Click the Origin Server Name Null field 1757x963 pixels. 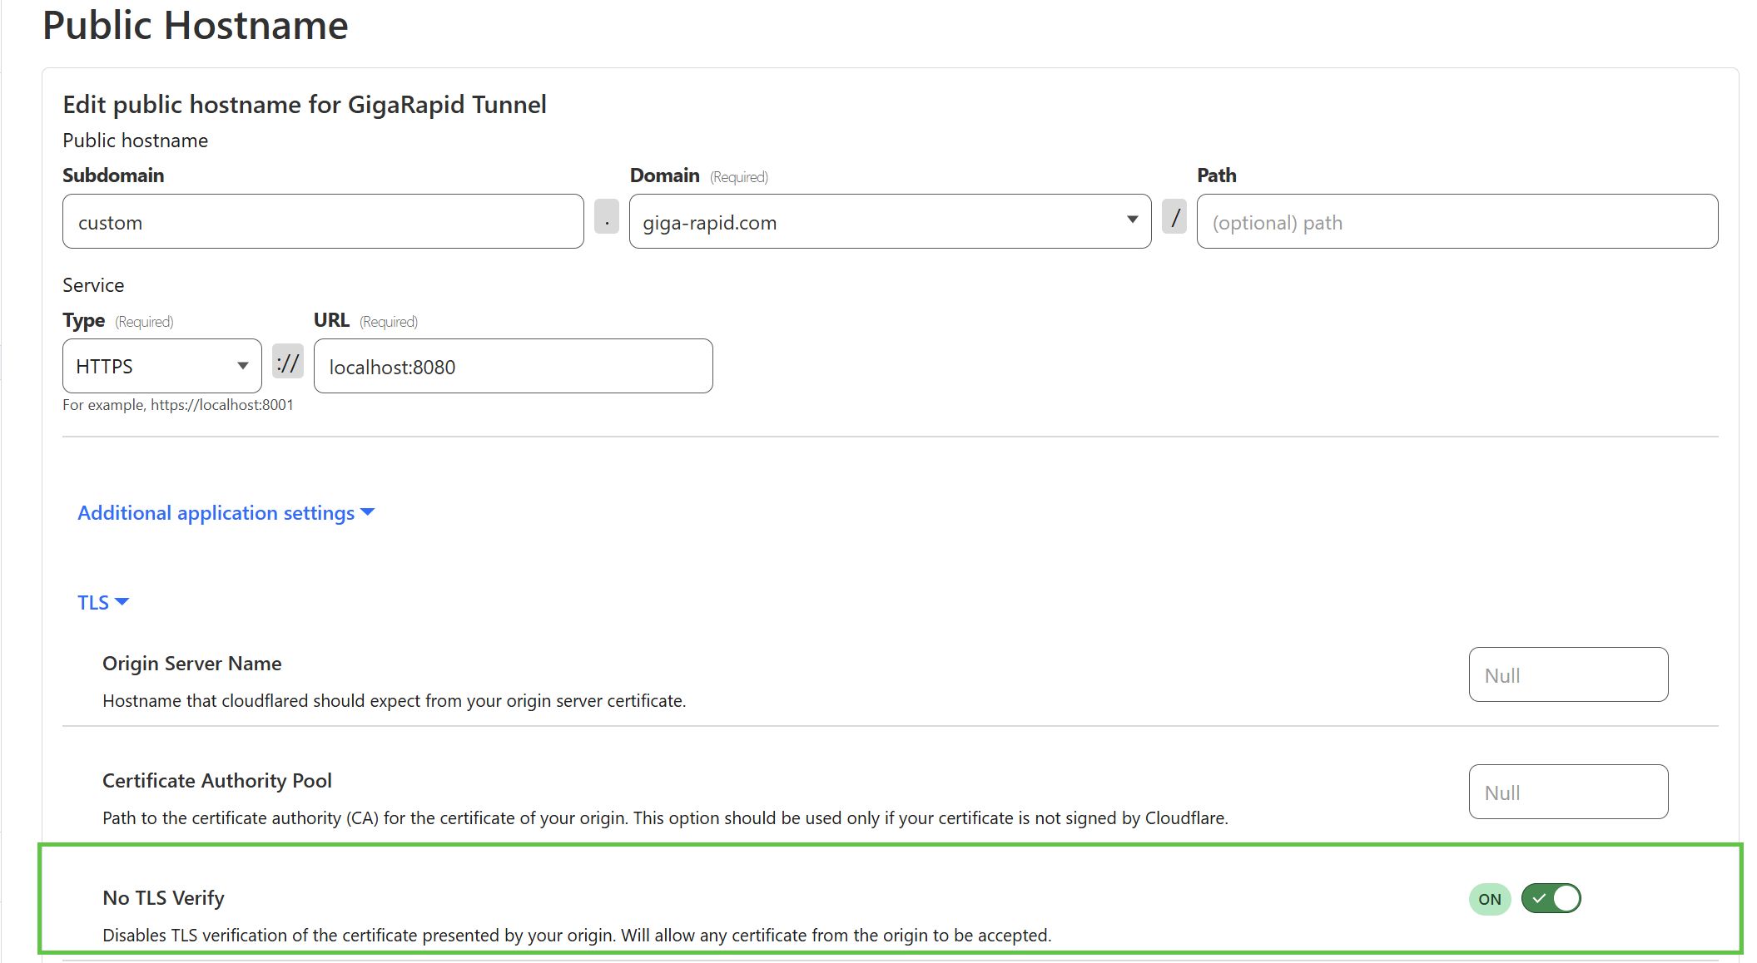tap(1568, 674)
